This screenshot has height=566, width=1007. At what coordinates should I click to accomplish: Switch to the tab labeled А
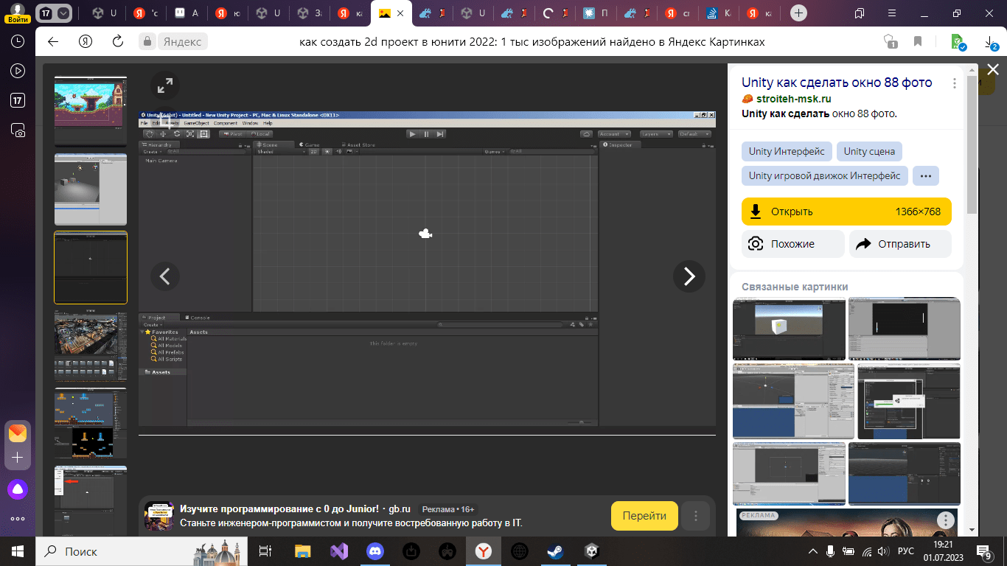coord(187,13)
